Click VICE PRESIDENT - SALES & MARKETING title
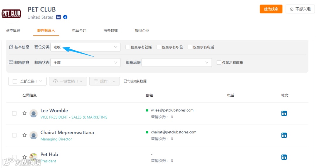 [x=74, y=117]
